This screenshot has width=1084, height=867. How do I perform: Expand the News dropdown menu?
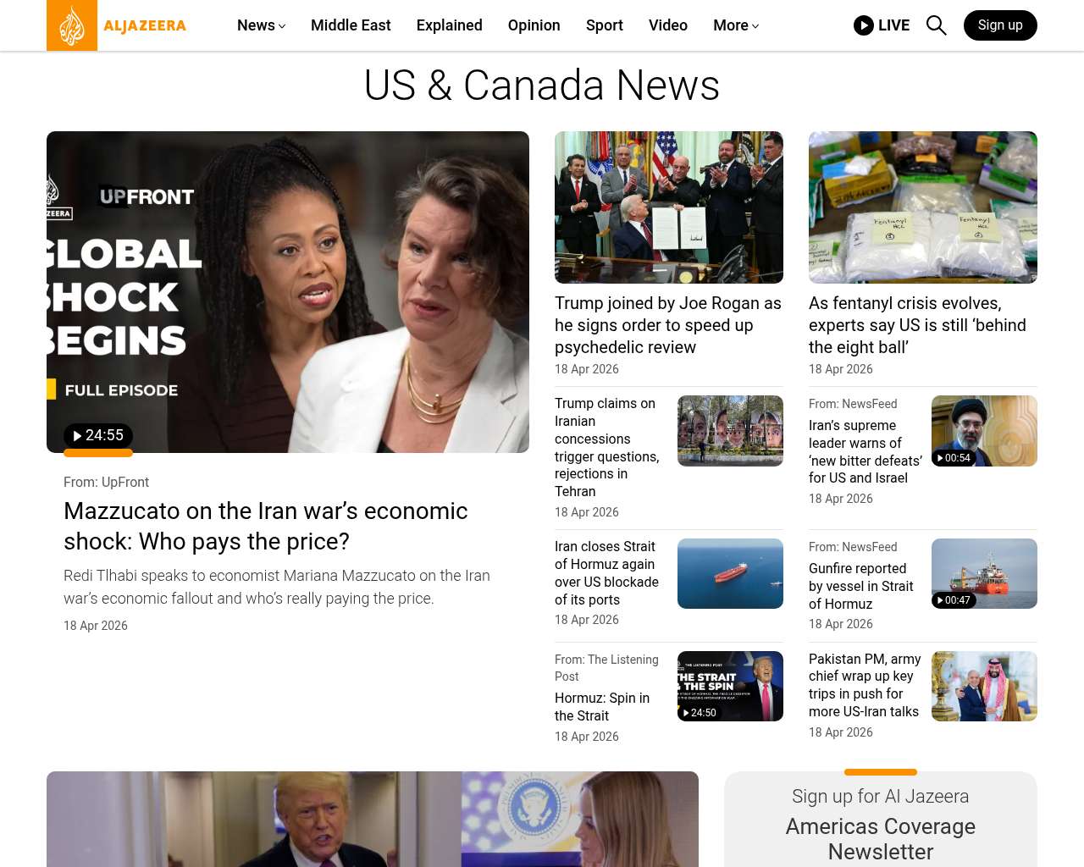click(x=261, y=25)
